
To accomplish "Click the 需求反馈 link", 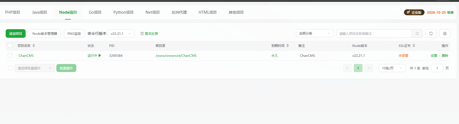I will tap(149, 34).
